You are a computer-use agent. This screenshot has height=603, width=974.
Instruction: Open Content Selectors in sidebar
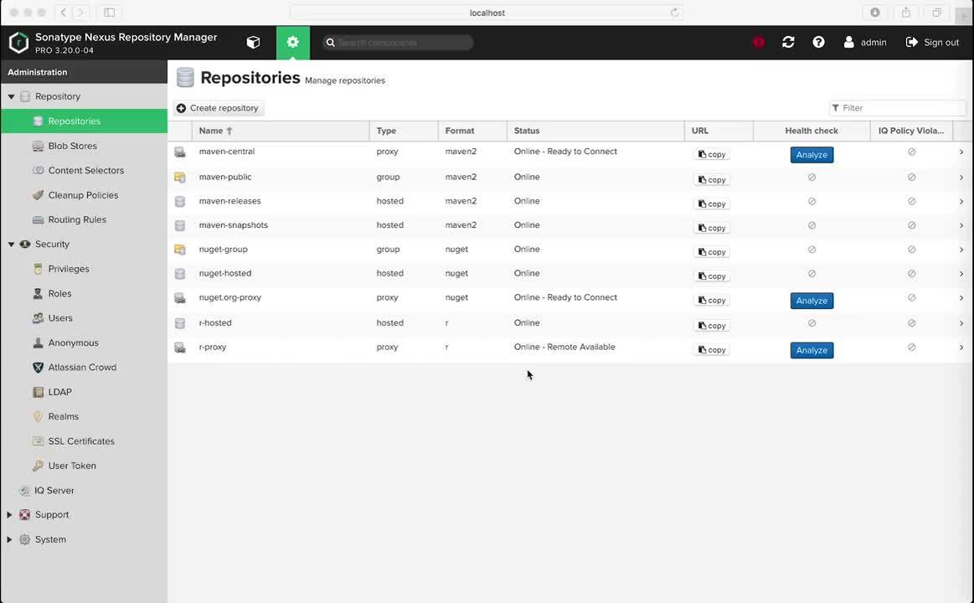click(85, 170)
